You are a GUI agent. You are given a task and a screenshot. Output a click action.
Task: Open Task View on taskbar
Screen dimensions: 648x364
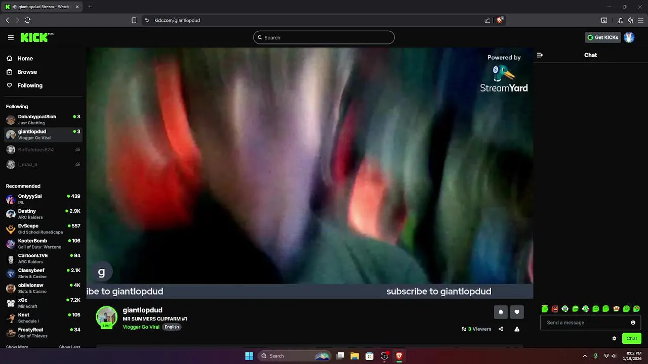coord(340,356)
